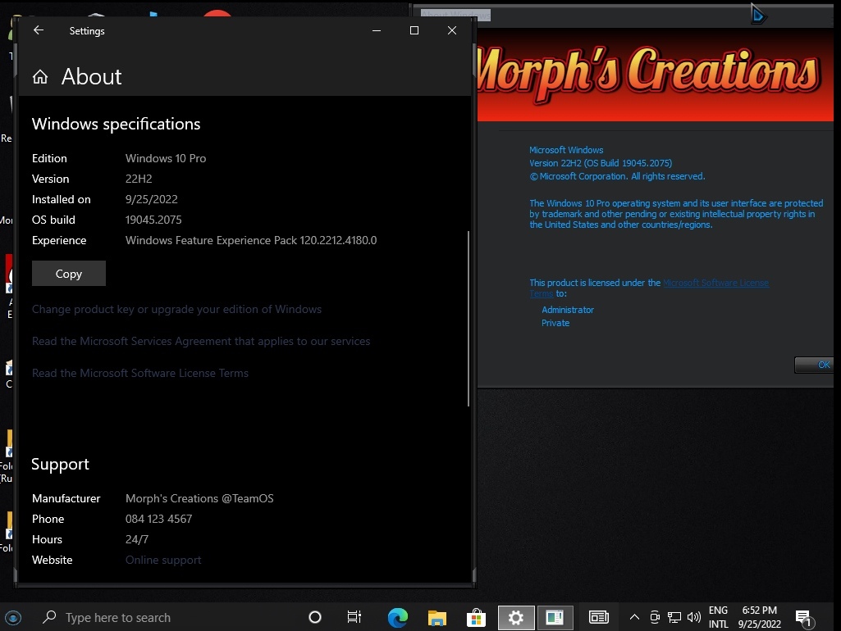Switch input language ENG INTL
Viewport: 841px width, 631px height.
718,617
